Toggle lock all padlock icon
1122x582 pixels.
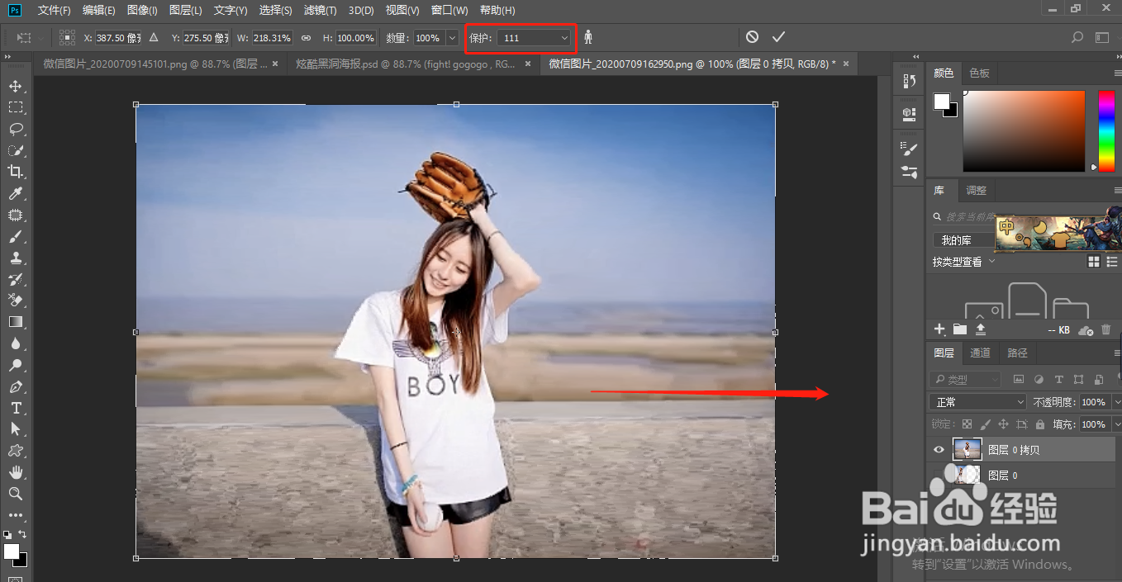click(1039, 424)
